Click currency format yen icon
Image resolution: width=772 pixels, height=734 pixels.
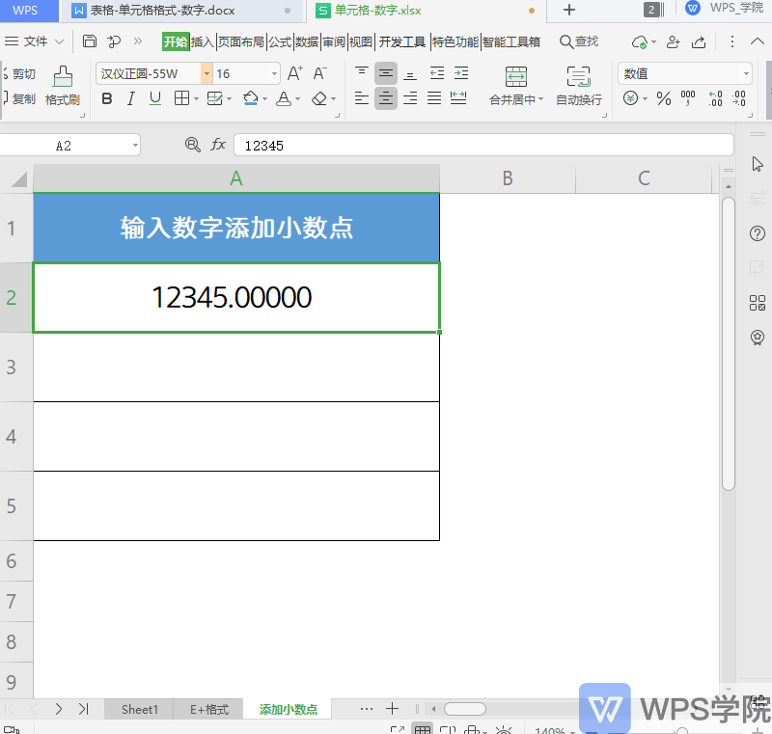[x=631, y=98]
